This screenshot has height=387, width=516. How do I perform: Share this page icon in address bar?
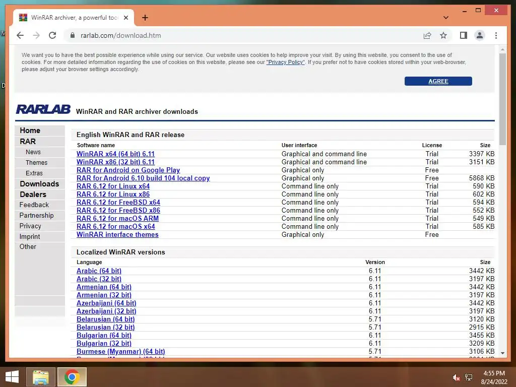(427, 36)
